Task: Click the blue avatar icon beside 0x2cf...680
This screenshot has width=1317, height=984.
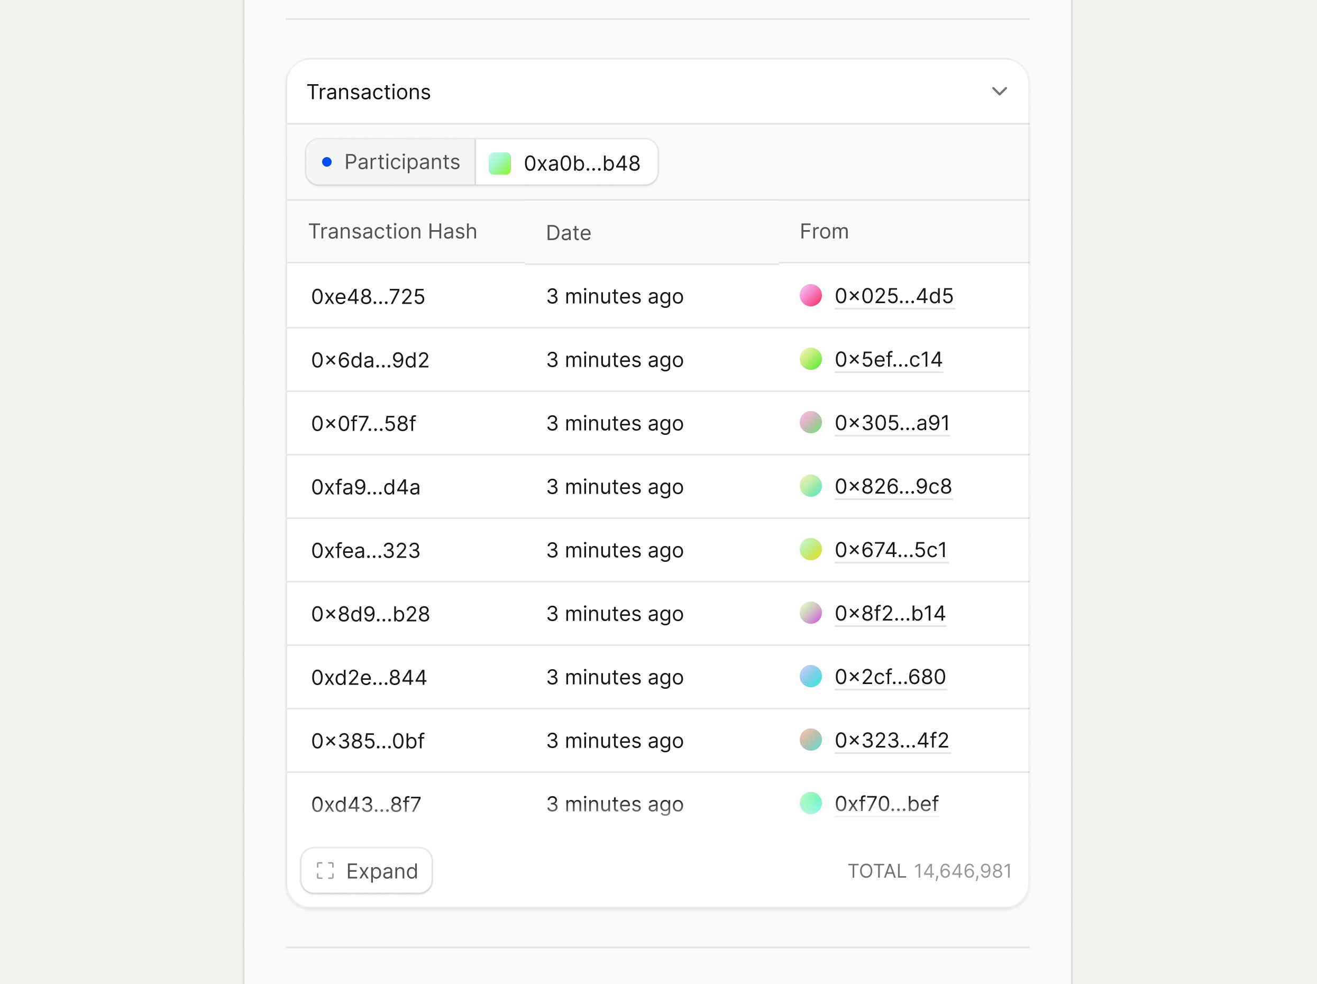Action: click(811, 677)
